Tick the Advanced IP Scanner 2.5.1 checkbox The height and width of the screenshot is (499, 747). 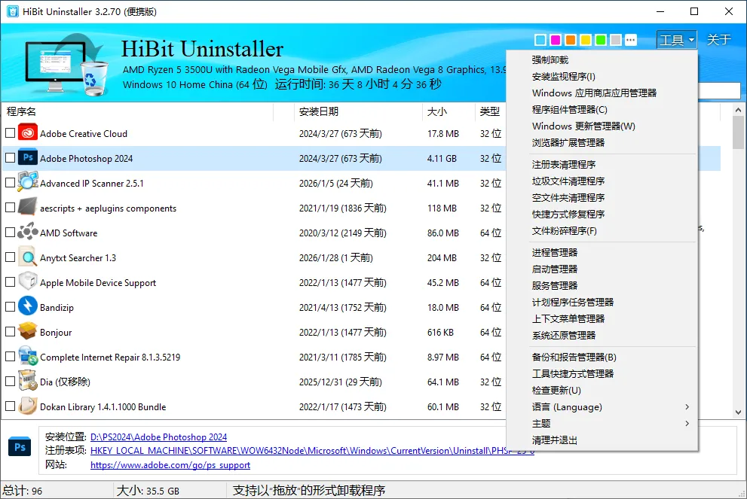click(x=10, y=183)
